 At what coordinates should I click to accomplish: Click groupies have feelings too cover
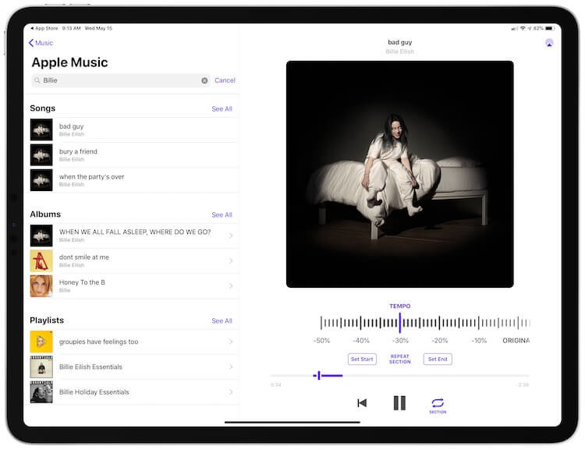(x=41, y=342)
